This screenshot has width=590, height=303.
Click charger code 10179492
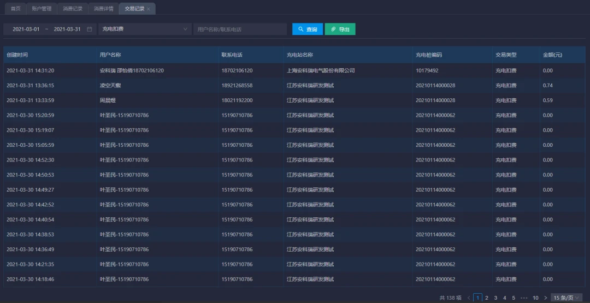click(x=427, y=70)
